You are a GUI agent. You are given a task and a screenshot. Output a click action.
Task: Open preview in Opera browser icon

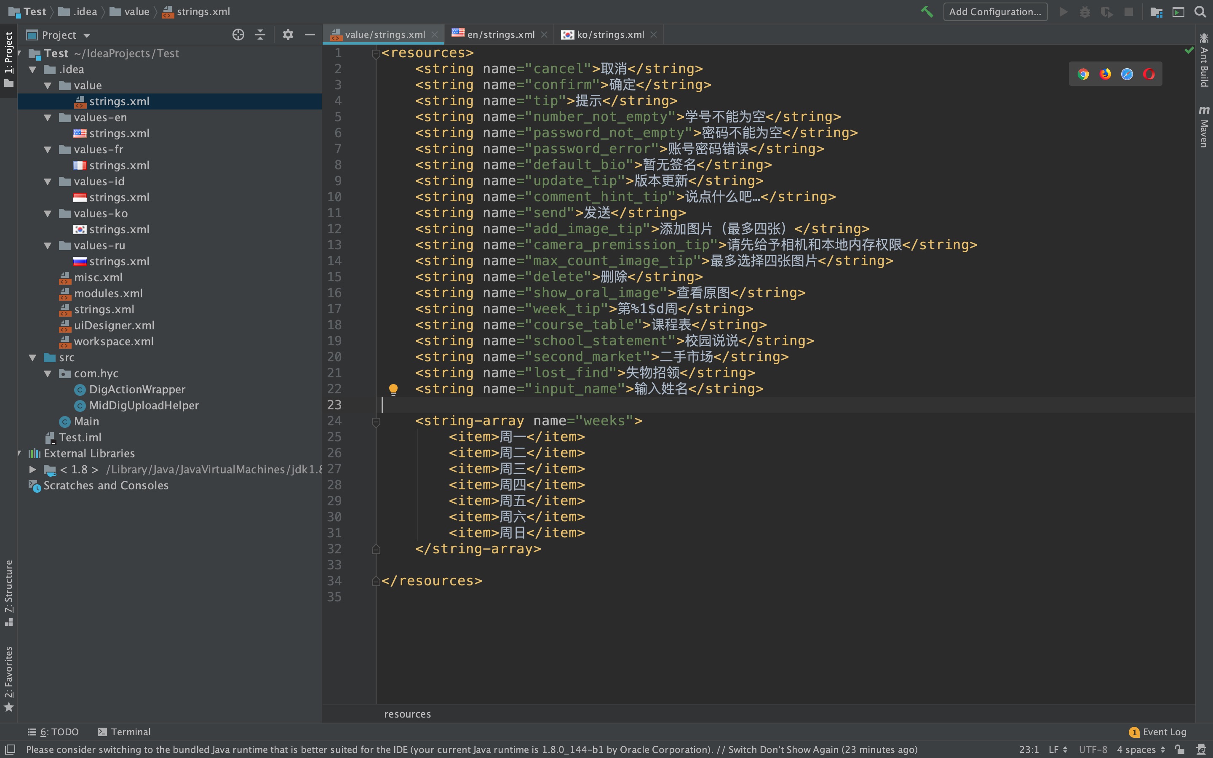coord(1149,74)
